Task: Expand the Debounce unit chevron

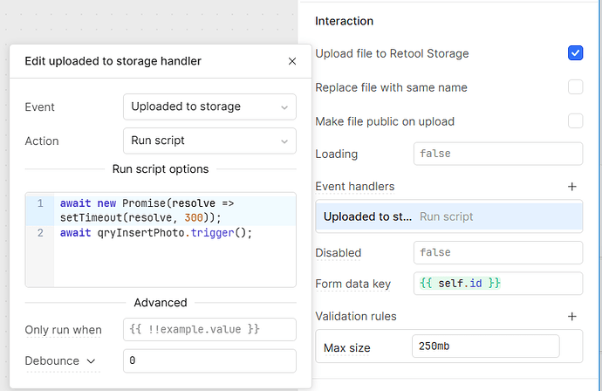Action: 88,360
